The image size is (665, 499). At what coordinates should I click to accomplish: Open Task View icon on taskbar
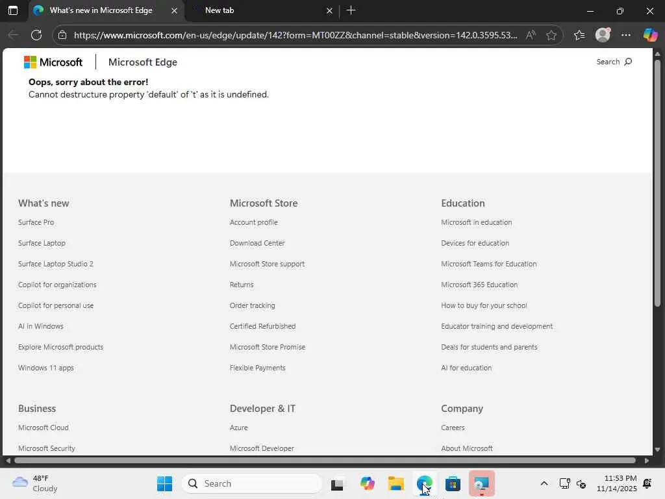pyautogui.click(x=337, y=483)
